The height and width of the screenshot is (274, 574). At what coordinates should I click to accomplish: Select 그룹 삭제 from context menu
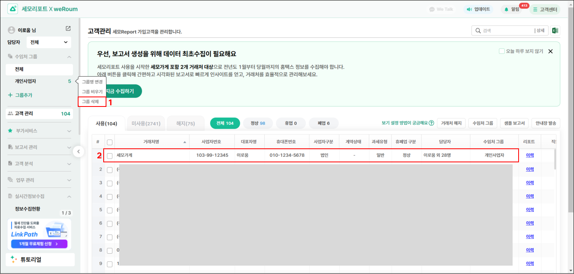(90, 102)
